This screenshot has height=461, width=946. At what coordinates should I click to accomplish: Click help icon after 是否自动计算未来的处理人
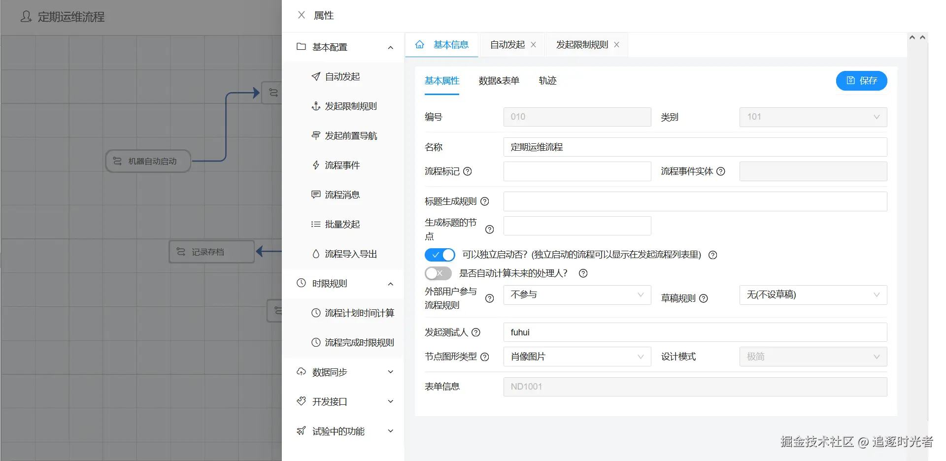tap(583, 273)
